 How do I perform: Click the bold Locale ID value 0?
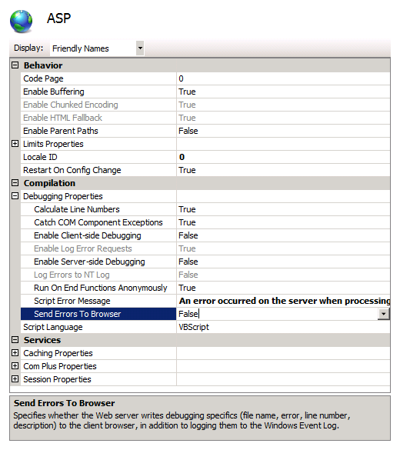coord(283,157)
